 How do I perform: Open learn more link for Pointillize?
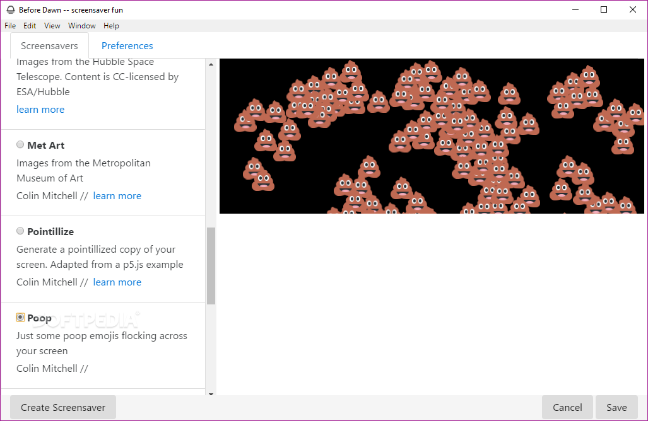tap(117, 282)
